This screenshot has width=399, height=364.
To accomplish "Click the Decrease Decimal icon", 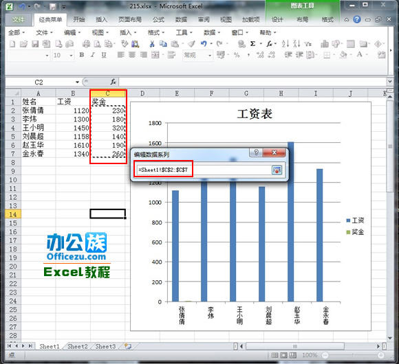I will [x=271, y=55].
